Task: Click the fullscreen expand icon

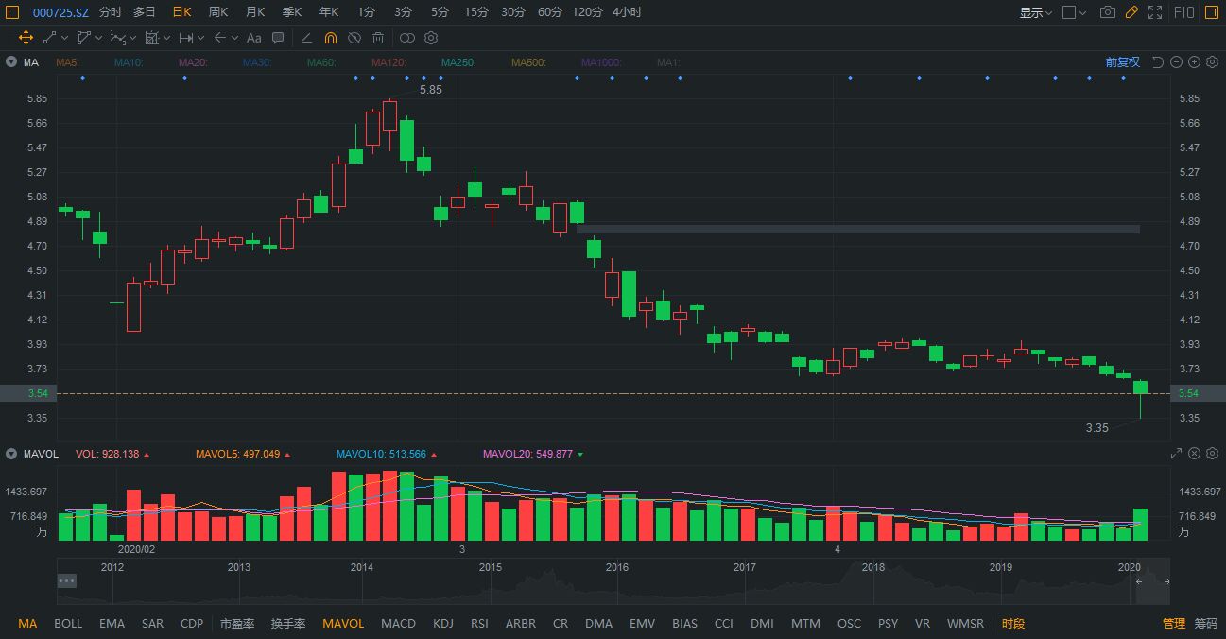Action: (x=1155, y=12)
